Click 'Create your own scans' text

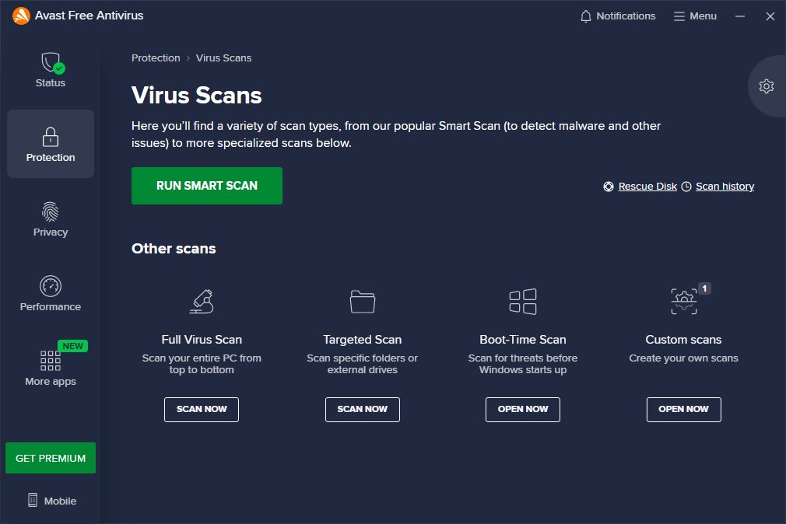684,358
